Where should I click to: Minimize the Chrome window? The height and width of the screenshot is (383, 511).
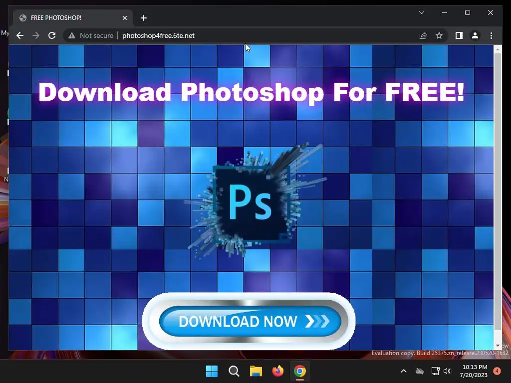[445, 12]
